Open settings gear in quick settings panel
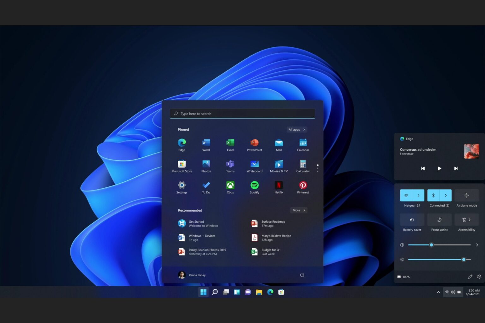This screenshot has width=485, height=323. click(479, 277)
